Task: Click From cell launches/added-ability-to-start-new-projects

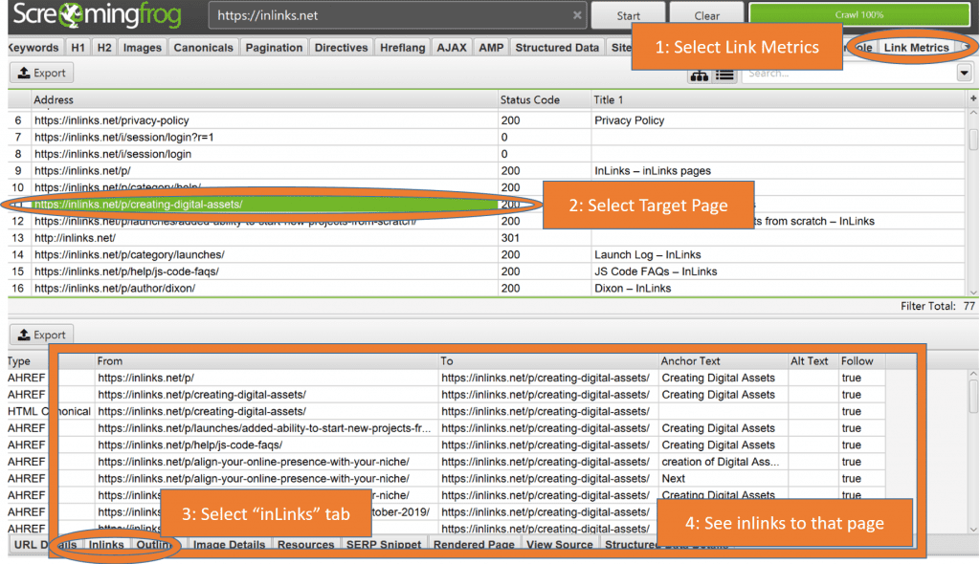Action: click(264, 428)
